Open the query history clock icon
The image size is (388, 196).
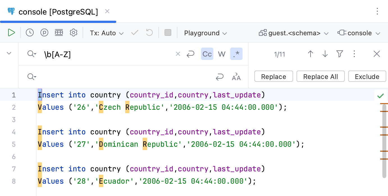(x=30, y=33)
